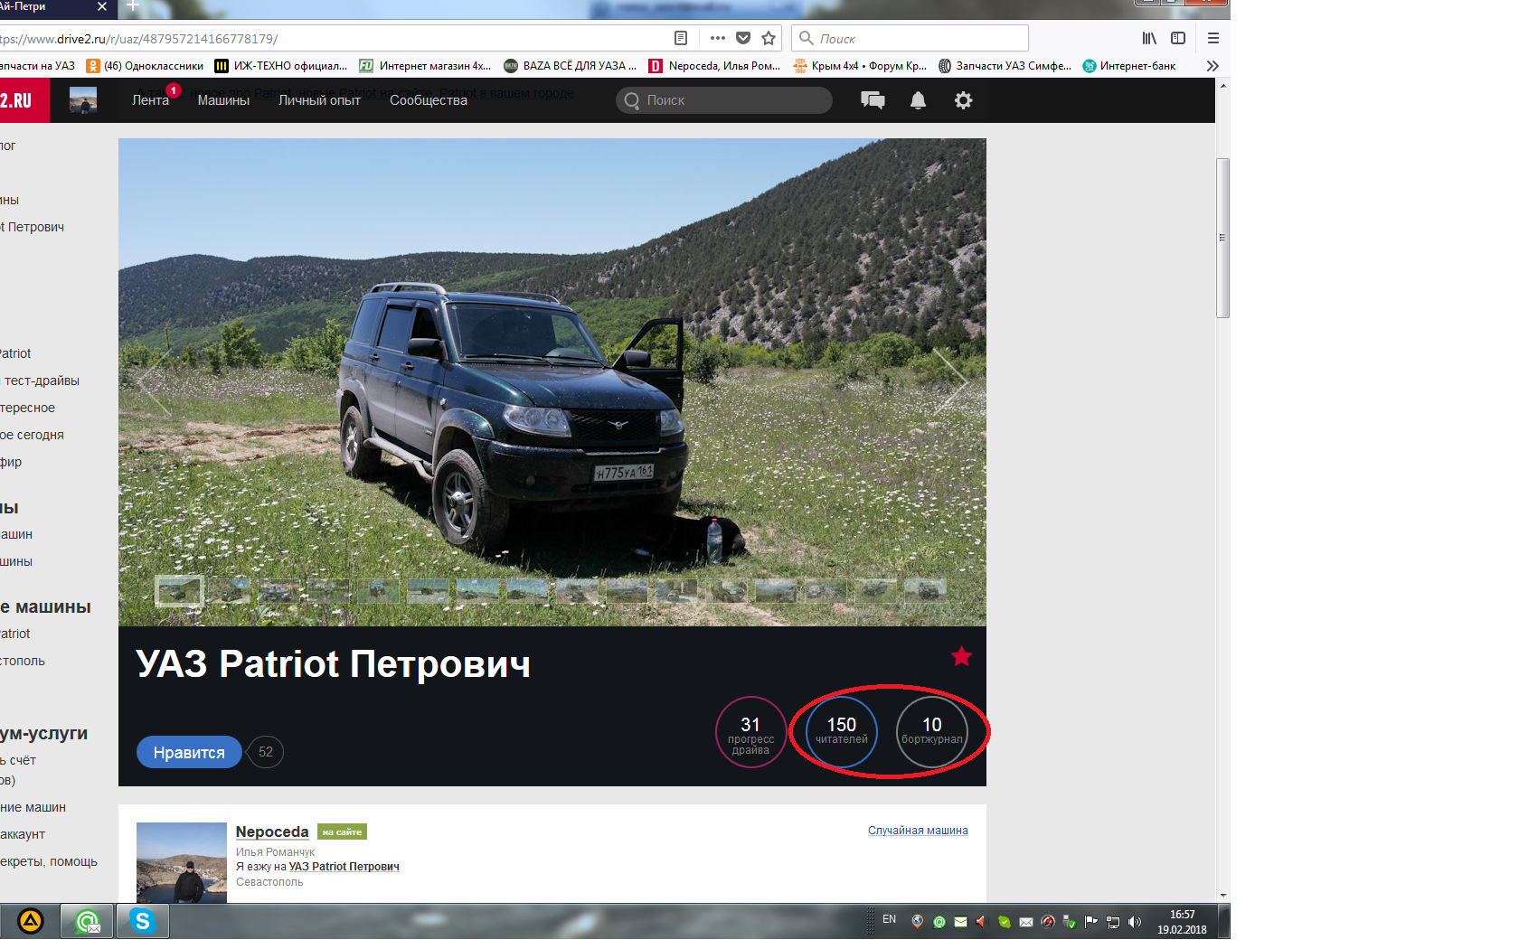This screenshot has width=1519, height=949.
Task: Show more bookmarks with the double chevron
Action: 1212,66
